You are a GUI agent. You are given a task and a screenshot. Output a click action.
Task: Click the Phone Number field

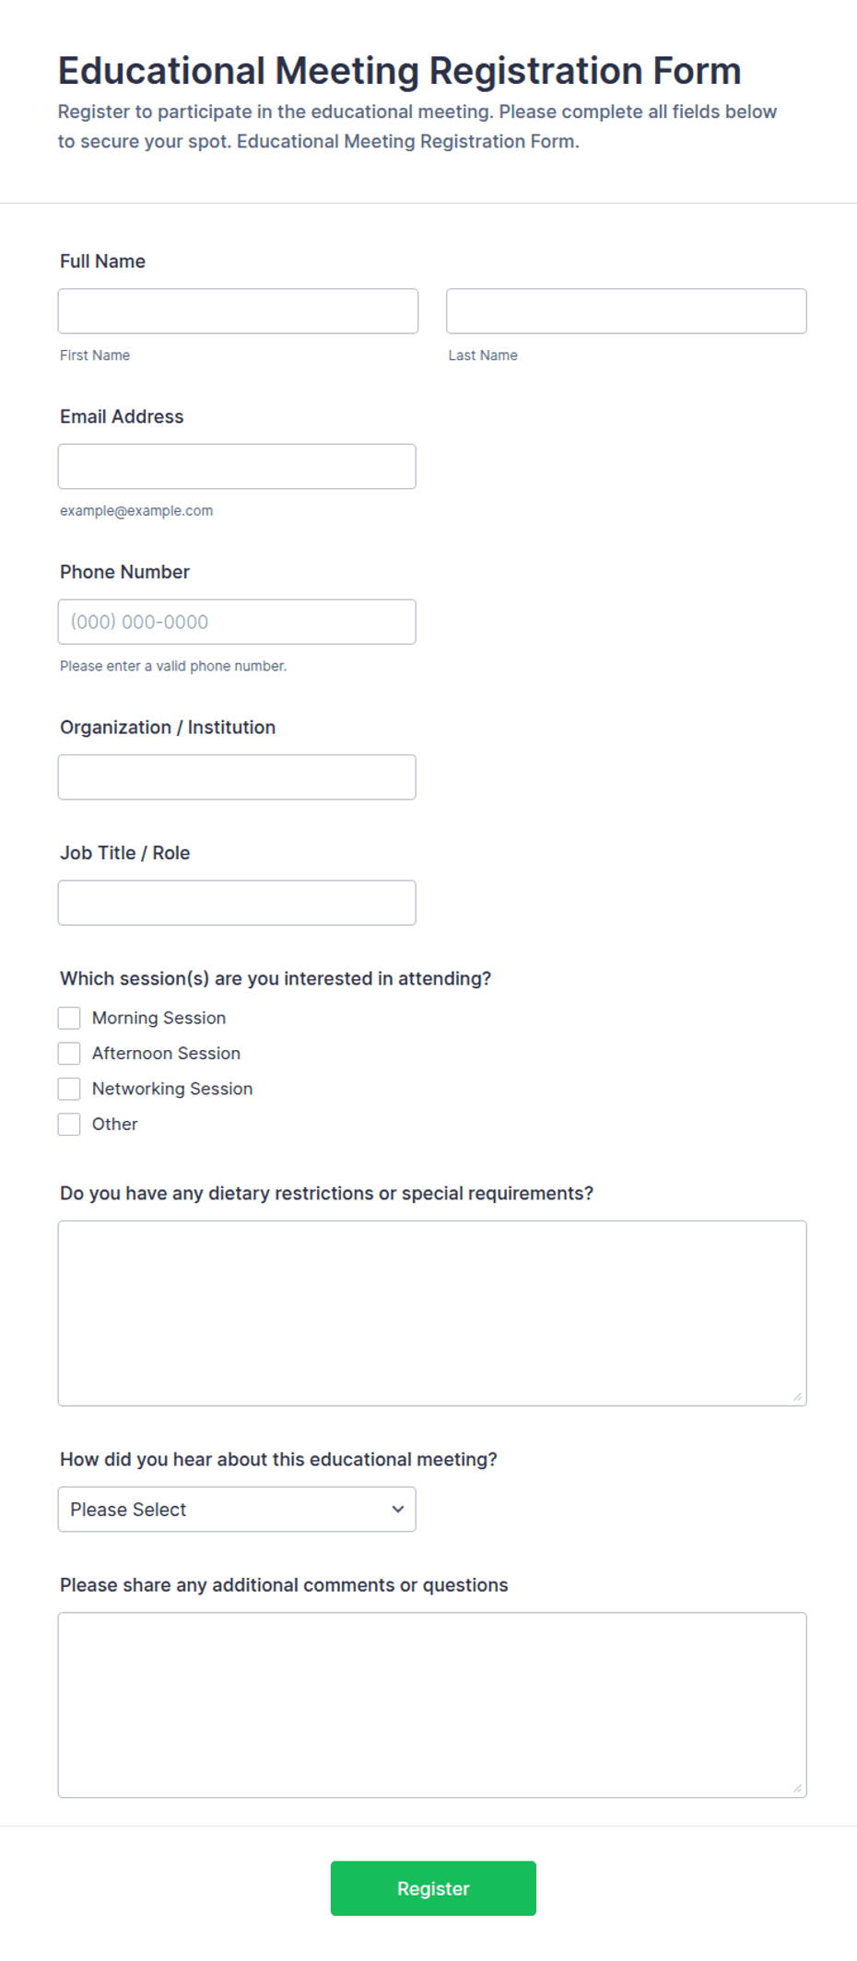click(x=237, y=622)
